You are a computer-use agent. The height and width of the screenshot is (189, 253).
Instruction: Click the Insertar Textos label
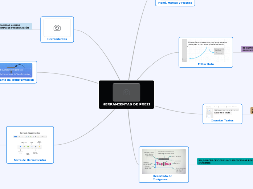[222, 120]
